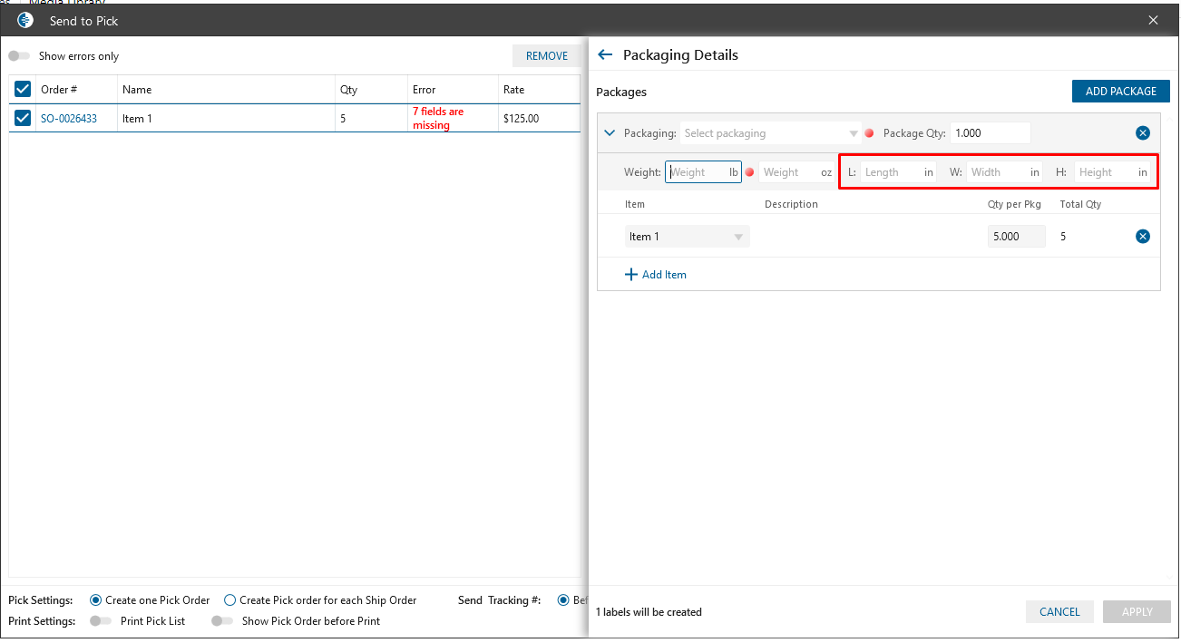Image resolution: width=1181 pixels, height=643 pixels.
Task: Toggle the Show errors only switch
Action: click(19, 56)
